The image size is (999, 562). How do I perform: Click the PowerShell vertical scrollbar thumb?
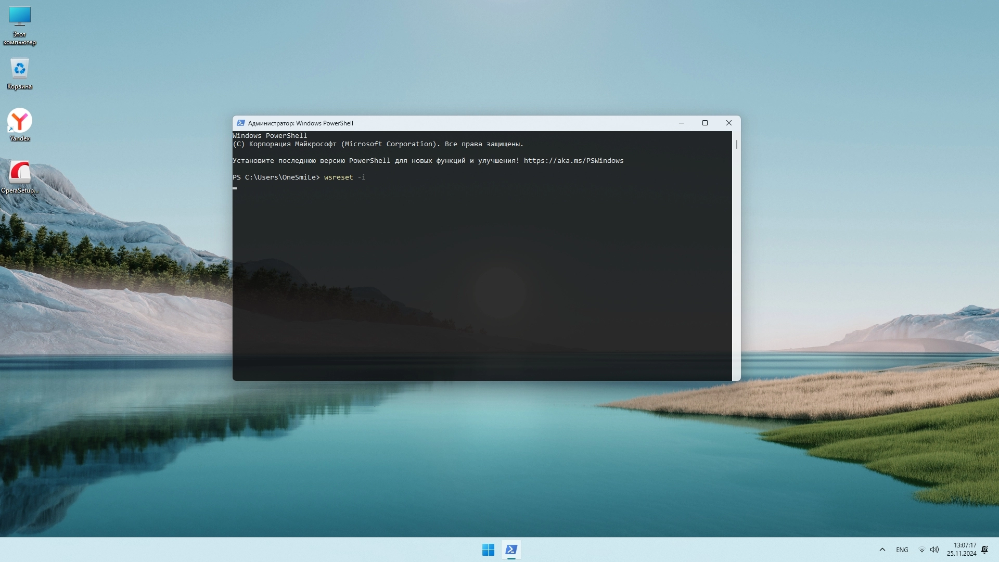coord(736,144)
